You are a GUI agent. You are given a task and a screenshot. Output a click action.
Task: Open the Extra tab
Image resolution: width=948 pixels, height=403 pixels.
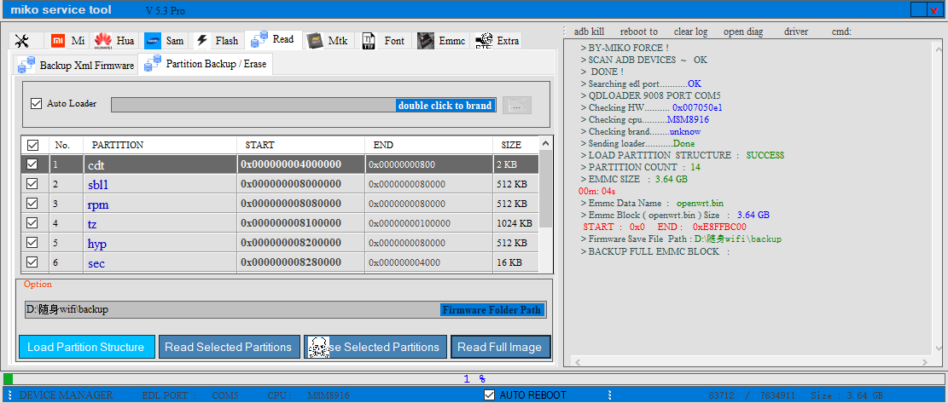tap(497, 40)
